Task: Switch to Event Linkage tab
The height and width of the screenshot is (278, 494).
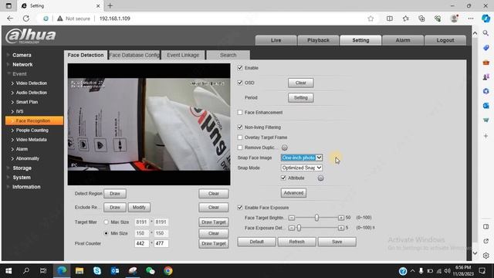Action: (183, 55)
